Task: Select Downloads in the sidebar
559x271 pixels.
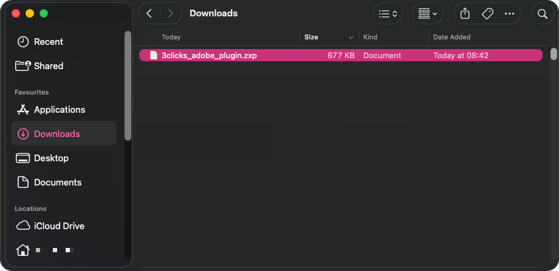Action: 64,134
